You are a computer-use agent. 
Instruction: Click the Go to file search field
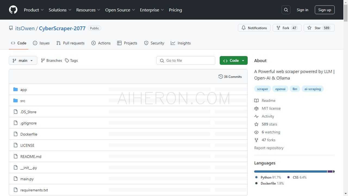tap(186, 60)
